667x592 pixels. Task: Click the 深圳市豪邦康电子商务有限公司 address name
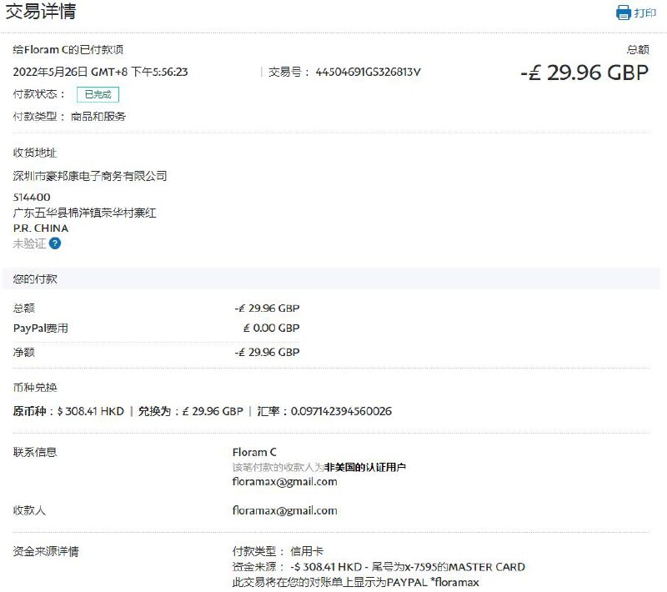click(90, 176)
